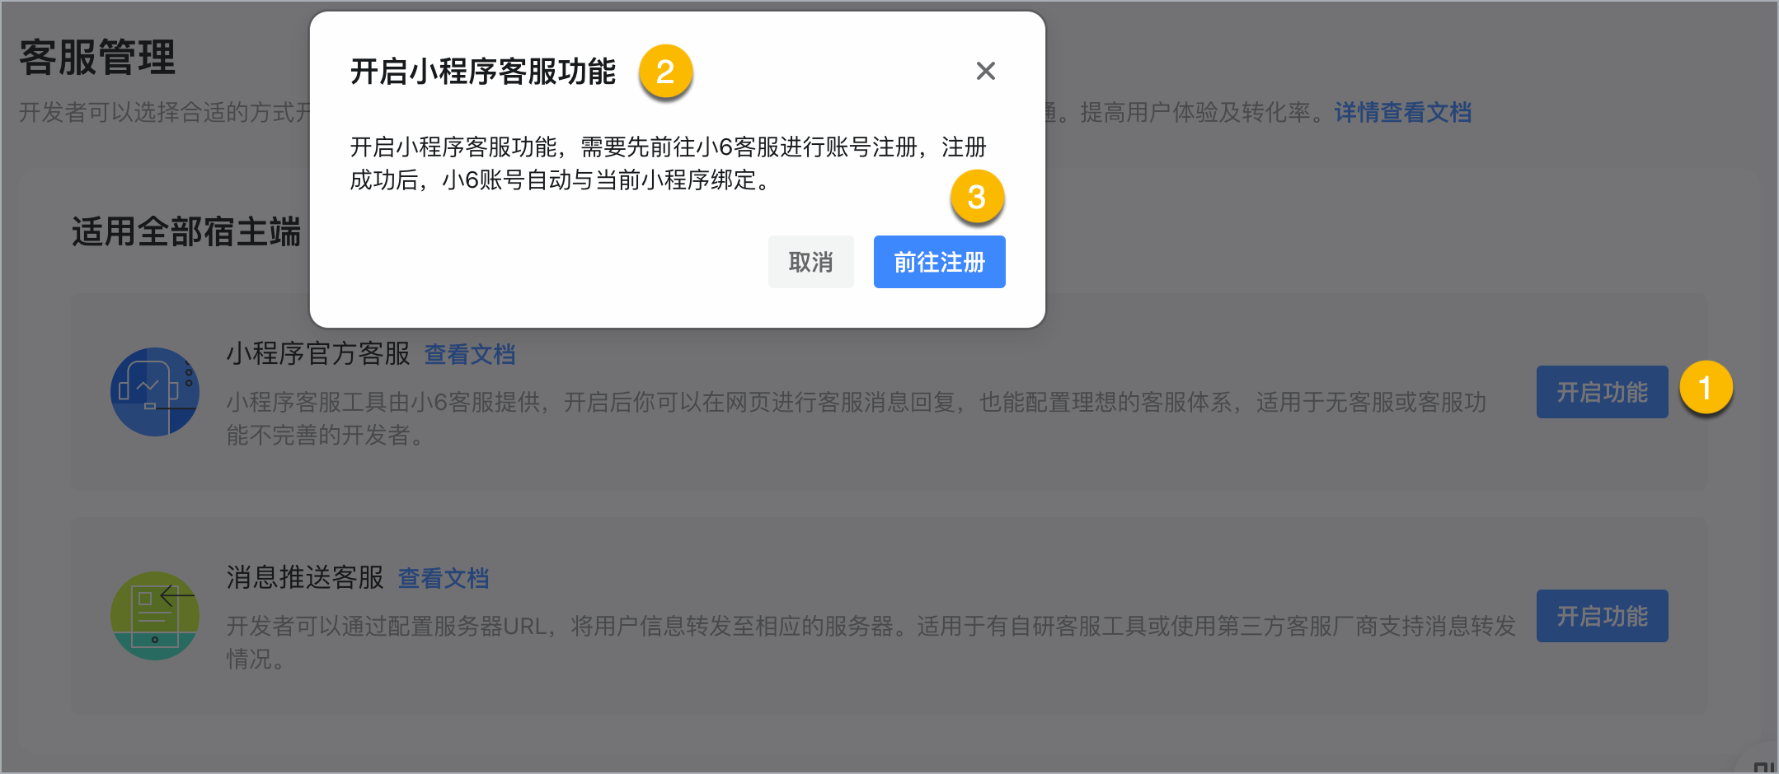Click the yellow step 3 badge
The image size is (1779, 774).
pos(977,197)
